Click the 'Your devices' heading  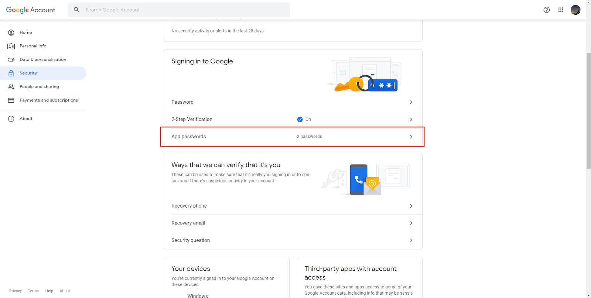pyautogui.click(x=191, y=269)
